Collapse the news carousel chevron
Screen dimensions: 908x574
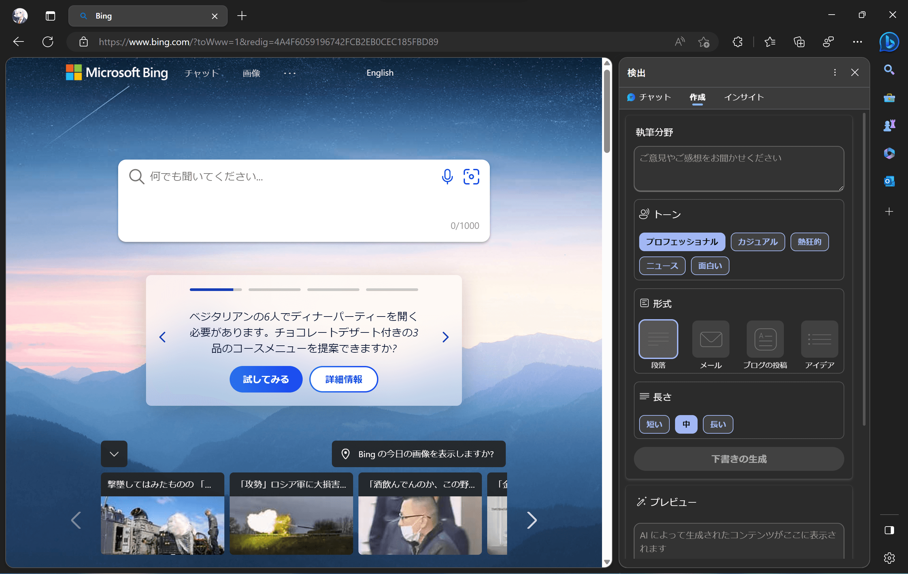click(114, 454)
